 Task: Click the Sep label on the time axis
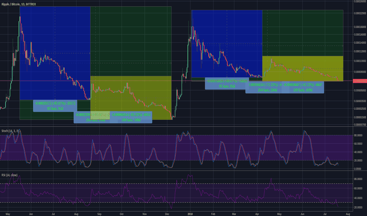(99, 214)
